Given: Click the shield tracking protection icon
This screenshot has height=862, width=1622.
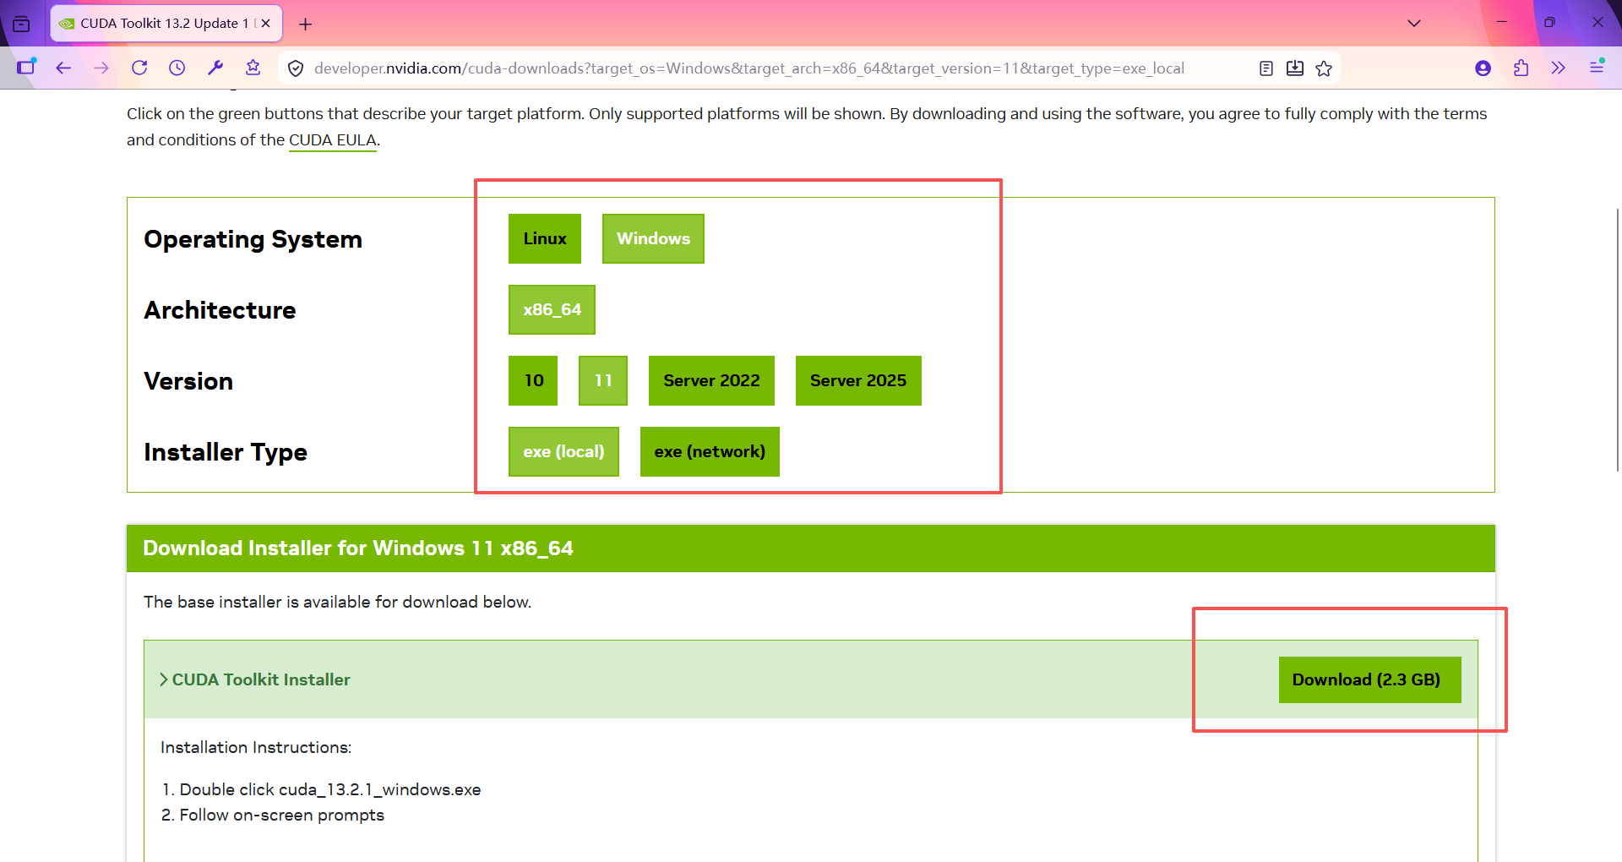Looking at the screenshot, I should [296, 68].
